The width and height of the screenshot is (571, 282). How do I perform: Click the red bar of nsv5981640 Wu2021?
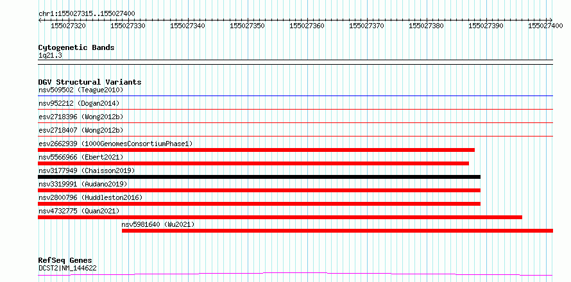[337, 231]
